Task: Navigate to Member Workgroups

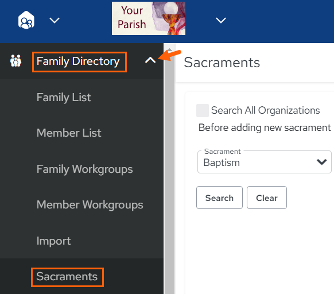Action: pyautogui.click(x=90, y=205)
